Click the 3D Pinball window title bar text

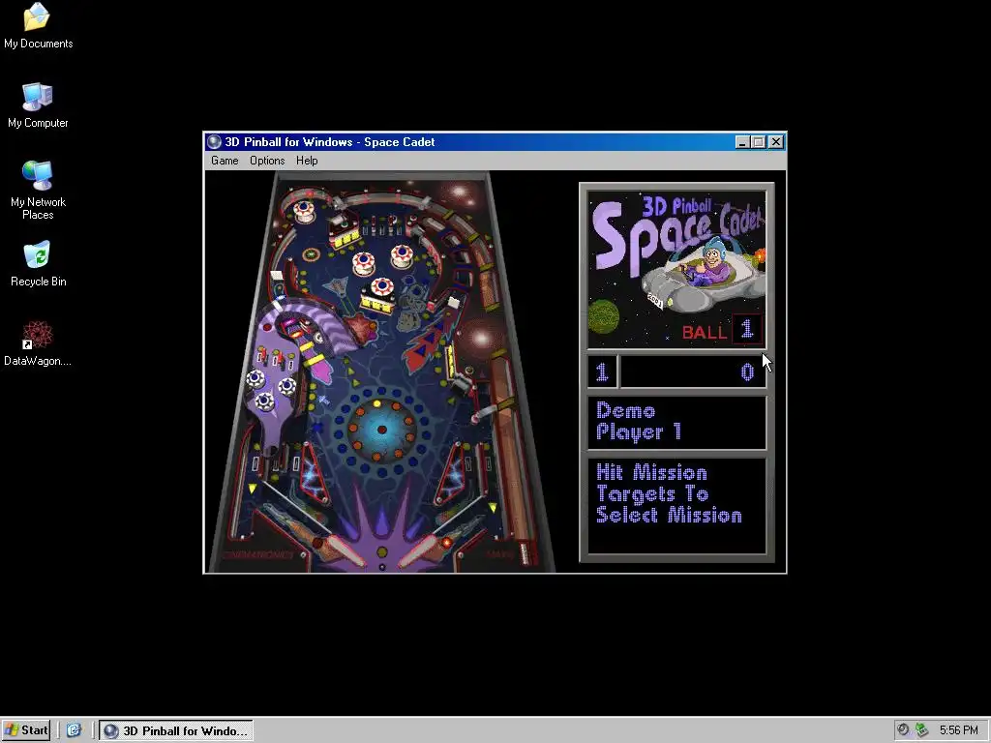pos(330,142)
